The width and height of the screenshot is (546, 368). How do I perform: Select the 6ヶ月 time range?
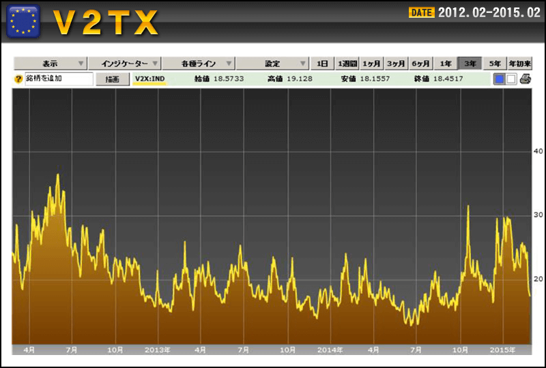coord(420,63)
